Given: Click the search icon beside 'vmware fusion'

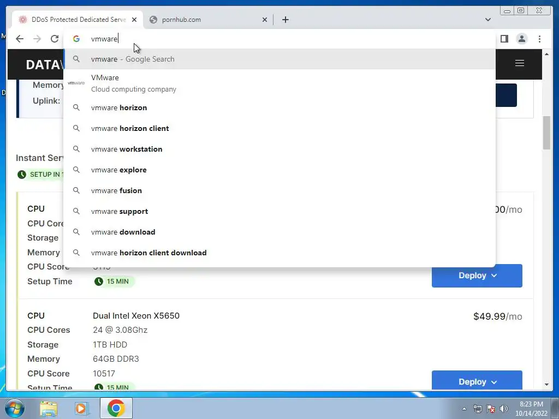Looking at the screenshot, I should [x=76, y=190].
